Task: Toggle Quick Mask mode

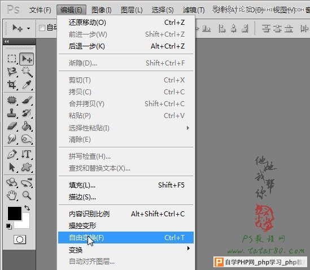Action: tap(20, 239)
